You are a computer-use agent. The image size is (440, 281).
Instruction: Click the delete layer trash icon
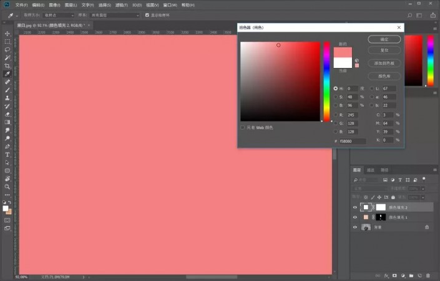pyautogui.click(x=428, y=274)
